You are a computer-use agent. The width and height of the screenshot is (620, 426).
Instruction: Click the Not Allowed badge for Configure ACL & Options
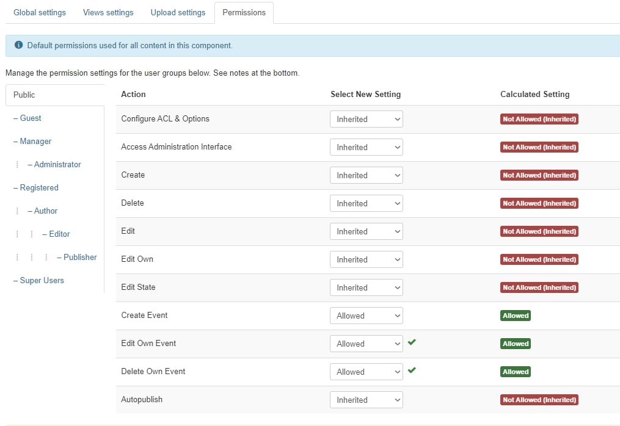tap(539, 119)
